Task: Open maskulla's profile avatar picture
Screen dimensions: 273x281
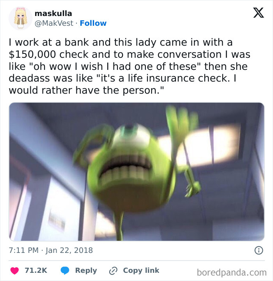Action: [x=20, y=18]
